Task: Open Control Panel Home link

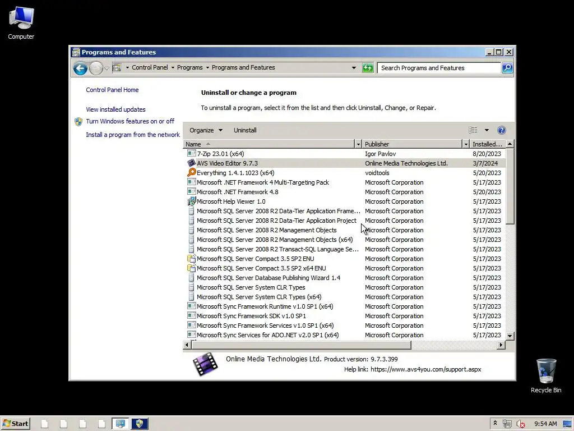Action: [x=112, y=90]
